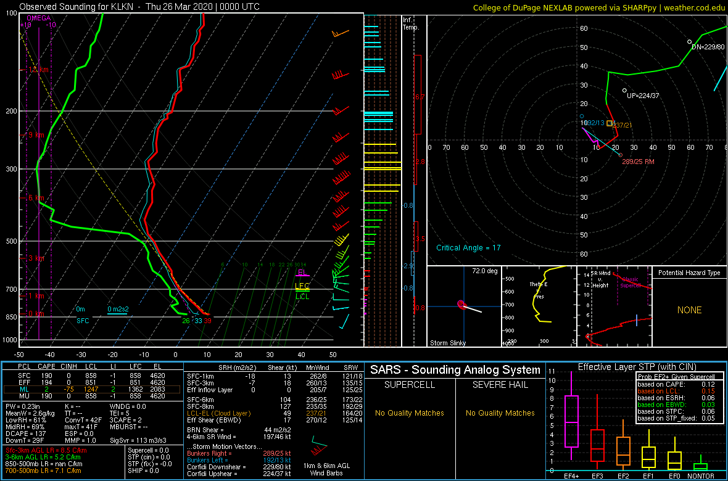
Task: Click the 'based on EBWD: 0.03' line
Action: [676, 405]
